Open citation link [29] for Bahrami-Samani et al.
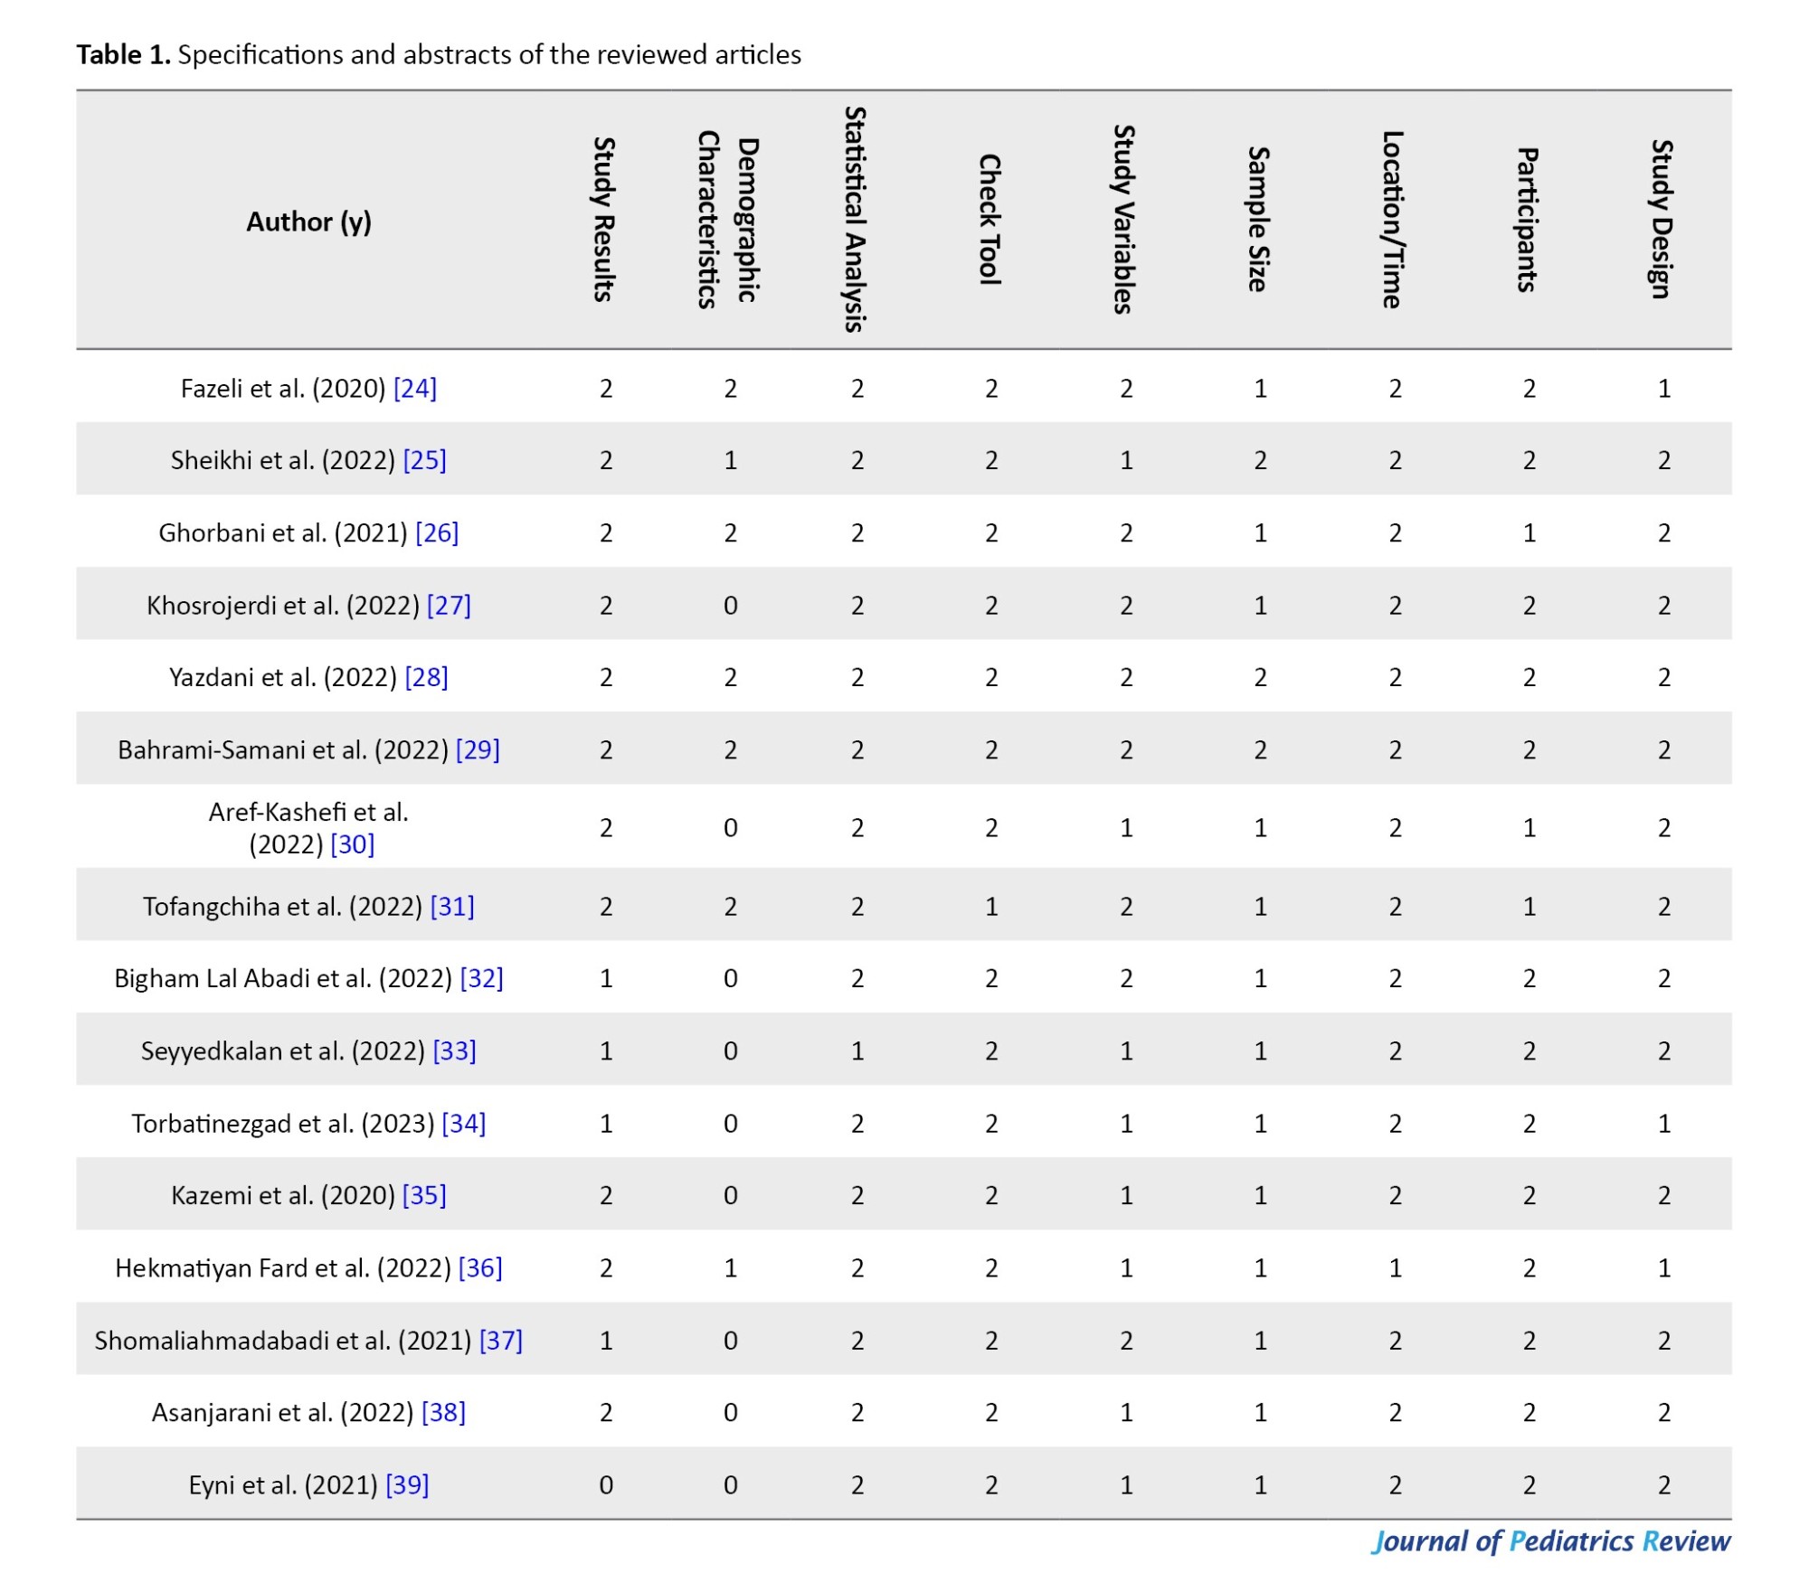1809x1592 pixels. pos(478,749)
